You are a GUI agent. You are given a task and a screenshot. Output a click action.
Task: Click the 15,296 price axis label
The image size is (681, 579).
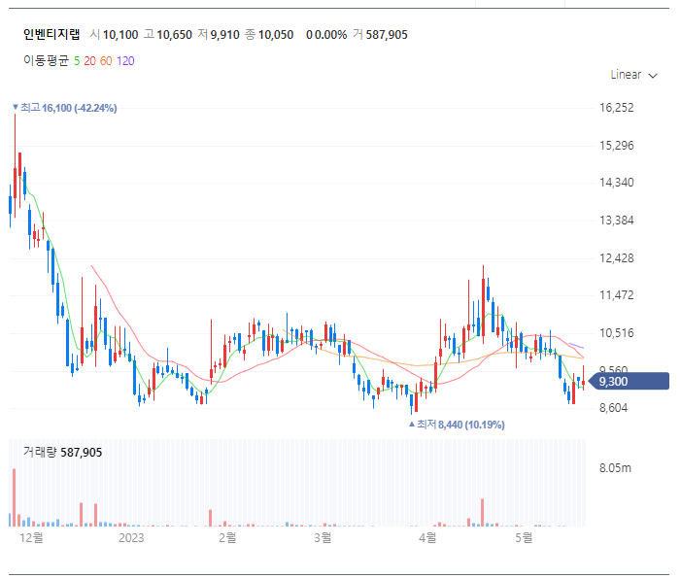click(617, 146)
